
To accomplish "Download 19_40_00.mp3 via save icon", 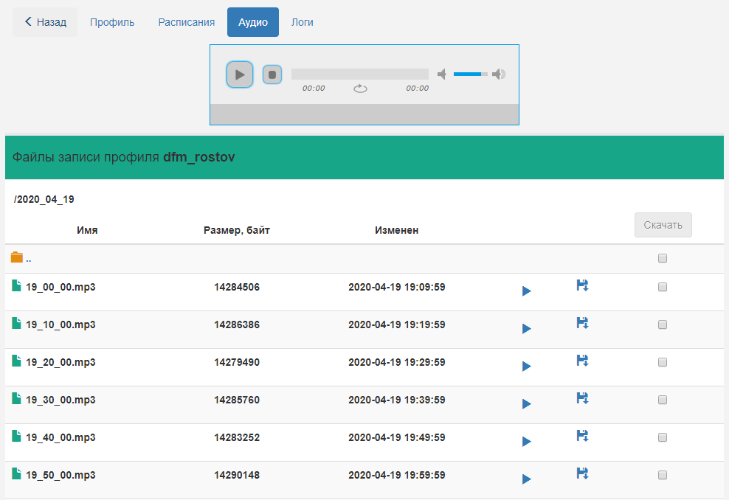I will (582, 436).
